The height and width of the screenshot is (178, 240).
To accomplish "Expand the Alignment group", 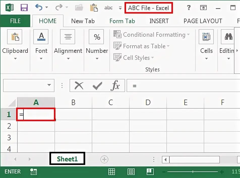I will click(68, 44).
